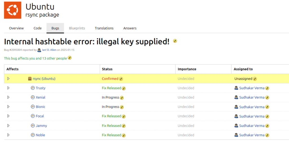Open Sudhakar Verma link in Jammy row
Viewport: 289px width, 144px height.
click(252, 126)
